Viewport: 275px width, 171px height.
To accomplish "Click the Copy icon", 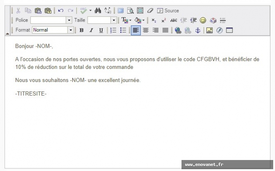I will point(28,11).
